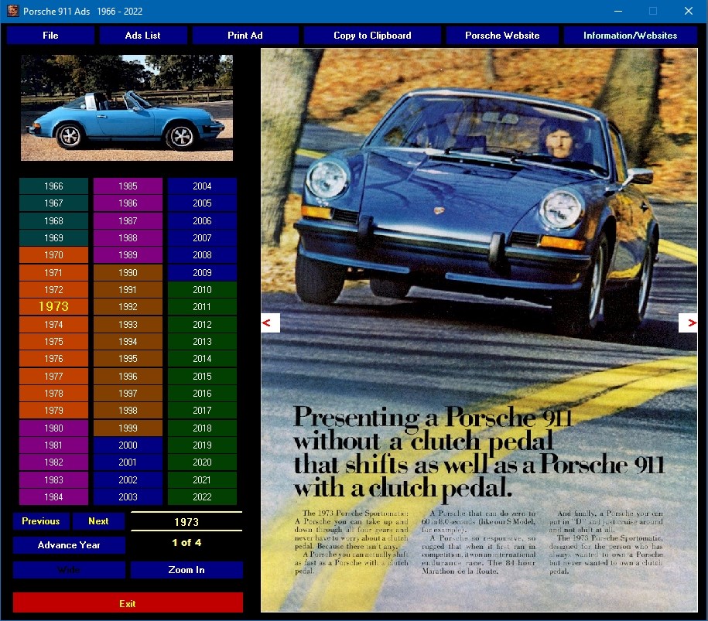Close the Porsche 911 Ads window
708x621 pixels.
[x=688, y=11]
